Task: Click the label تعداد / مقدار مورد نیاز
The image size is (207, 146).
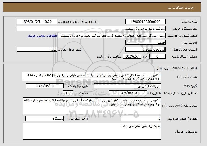Action: 182,119
